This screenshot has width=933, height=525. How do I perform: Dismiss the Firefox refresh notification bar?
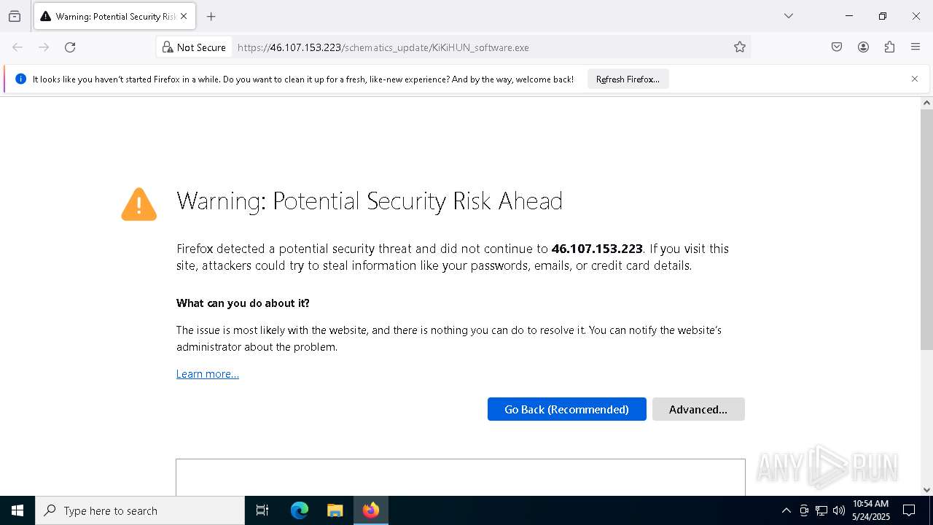coord(914,79)
